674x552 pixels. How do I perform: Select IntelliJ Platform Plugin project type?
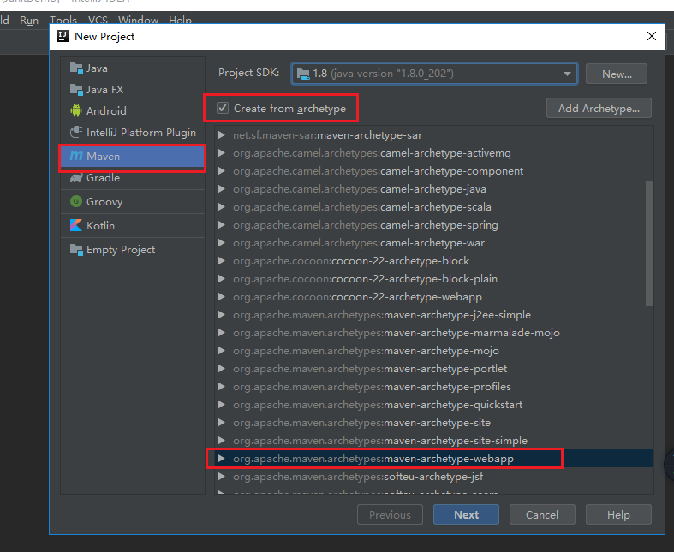pyautogui.click(x=133, y=133)
